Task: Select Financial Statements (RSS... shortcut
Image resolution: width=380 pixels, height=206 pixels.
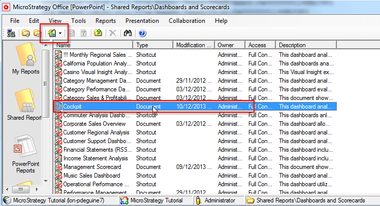Action: coord(195,150)
